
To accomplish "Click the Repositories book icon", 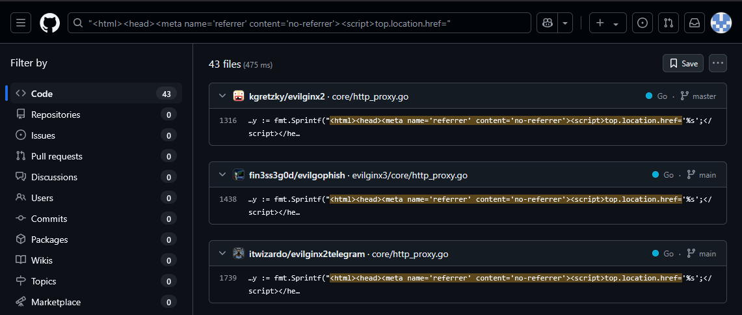I will pyautogui.click(x=20, y=115).
